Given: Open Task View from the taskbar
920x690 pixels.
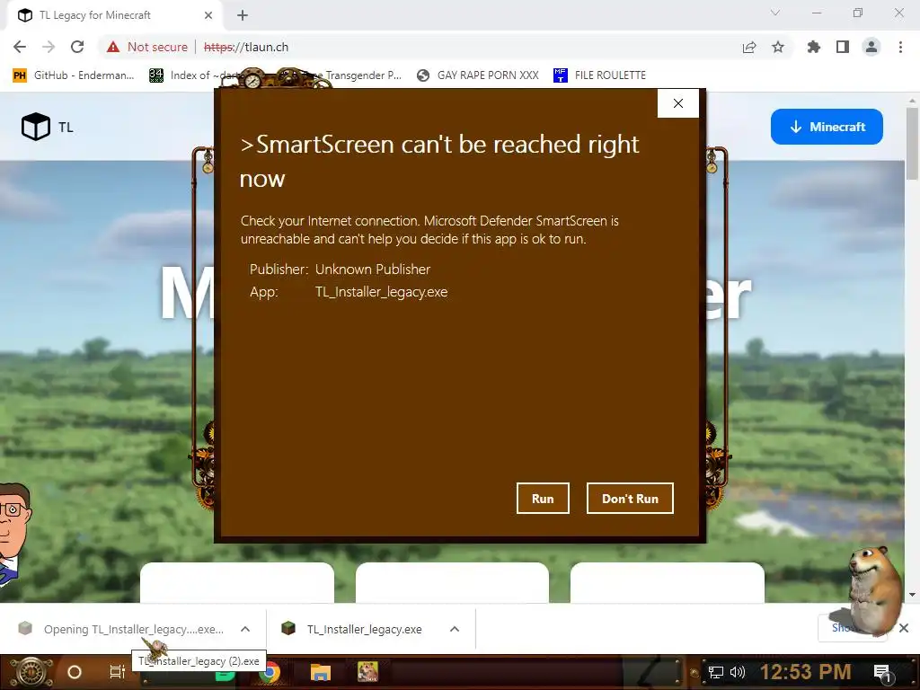Looking at the screenshot, I should (x=118, y=672).
